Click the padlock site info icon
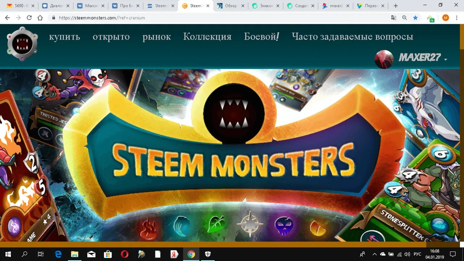Image resolution: width=464 pixels, height=261 pixels. click(x=54, y=18)
